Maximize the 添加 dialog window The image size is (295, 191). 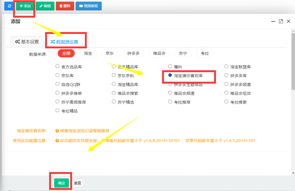point(281,21)
